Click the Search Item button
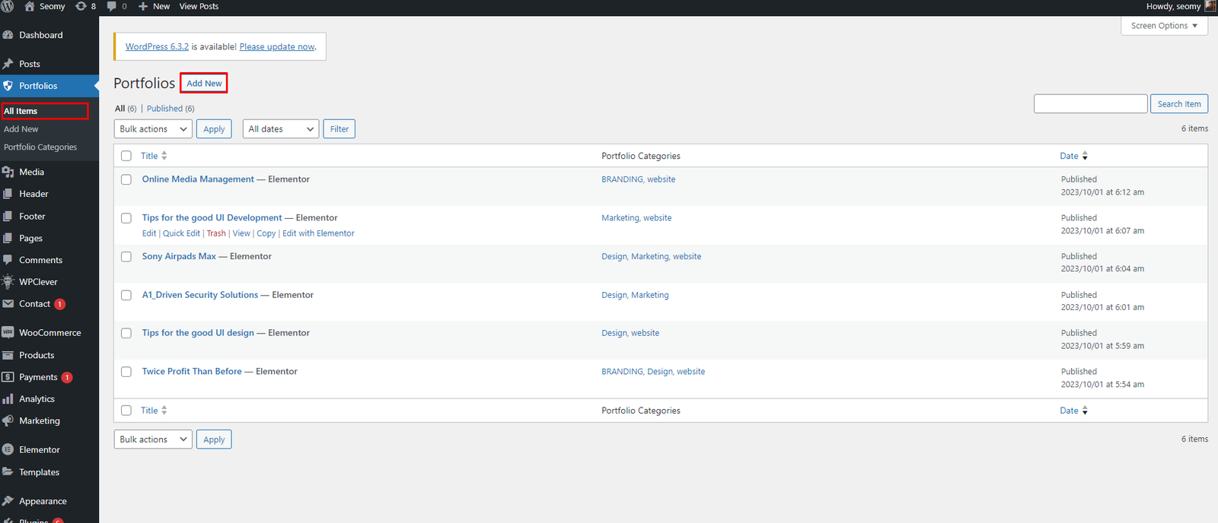1218x523 pixels. (x=1179, y=104)
